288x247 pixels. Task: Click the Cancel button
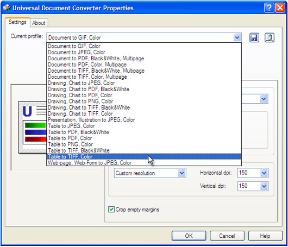click(227, 236)
